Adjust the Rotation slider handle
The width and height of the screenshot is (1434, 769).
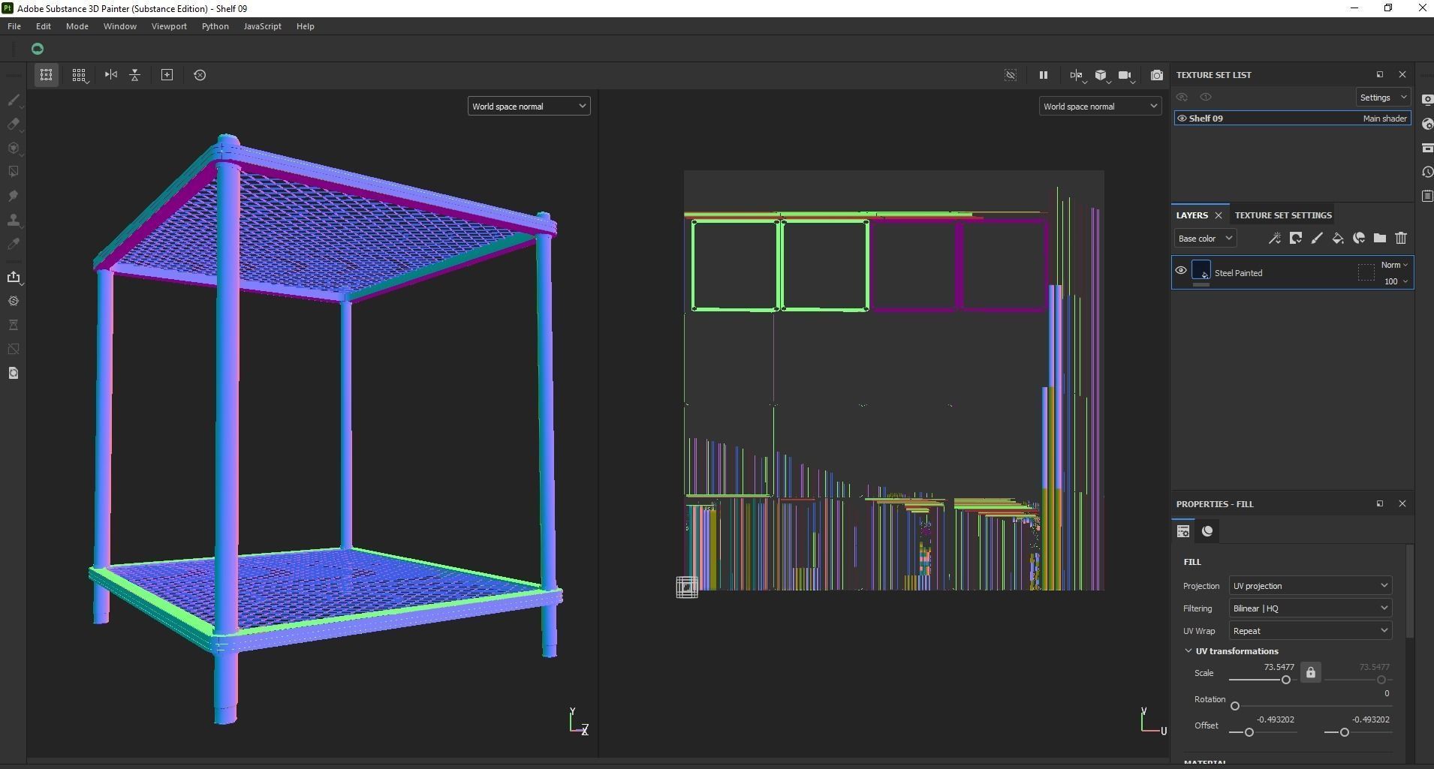(1235, 706)
